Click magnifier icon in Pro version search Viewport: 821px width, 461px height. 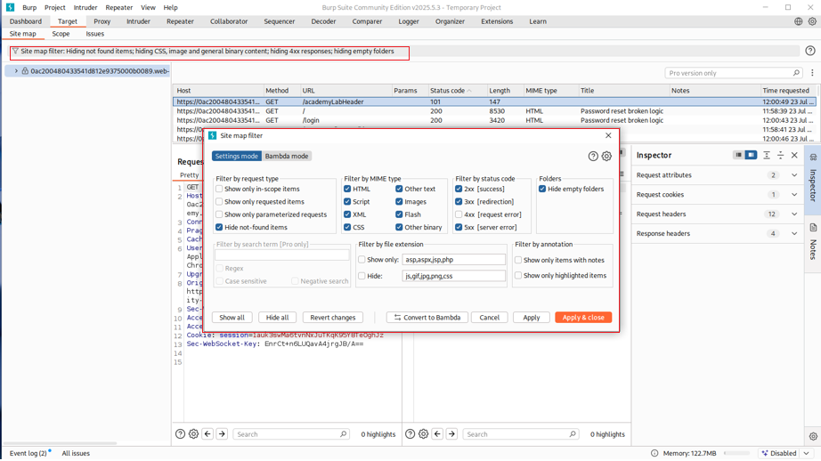pos(796,73)
